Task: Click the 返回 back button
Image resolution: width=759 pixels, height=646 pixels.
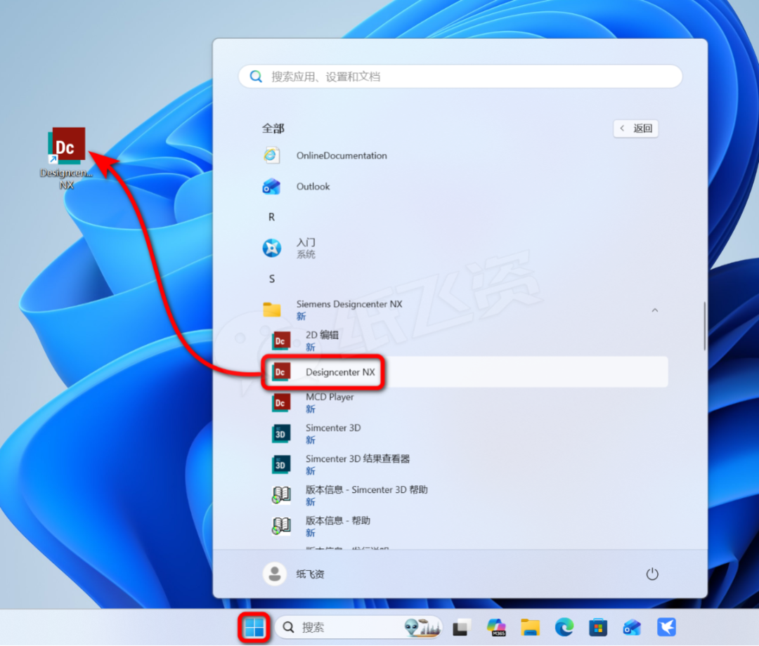Action: click(x=636, y=128)
